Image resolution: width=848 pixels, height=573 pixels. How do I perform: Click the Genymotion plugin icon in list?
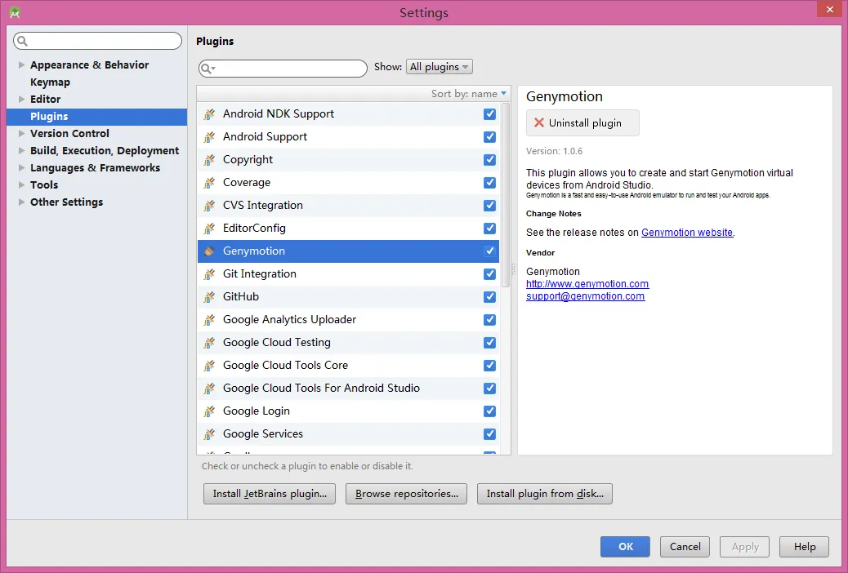(209, 251)
